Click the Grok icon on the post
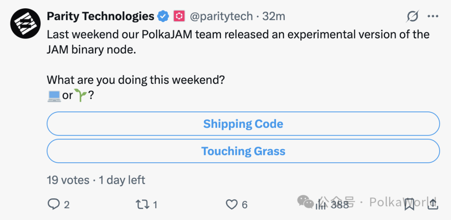 click(x=413, y=16)
